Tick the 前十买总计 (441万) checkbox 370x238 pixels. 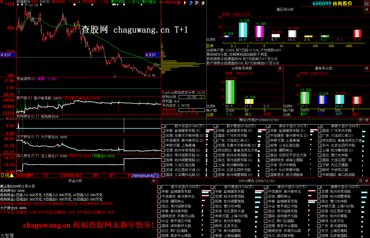click(x=164, y=126)
